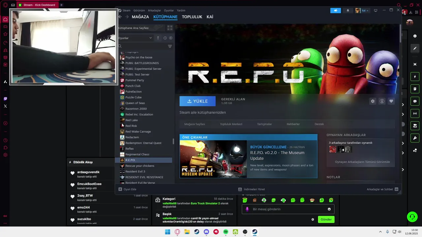Open Rehberler game tab
This screenshot has height=237, width=422.
point(293,124)
